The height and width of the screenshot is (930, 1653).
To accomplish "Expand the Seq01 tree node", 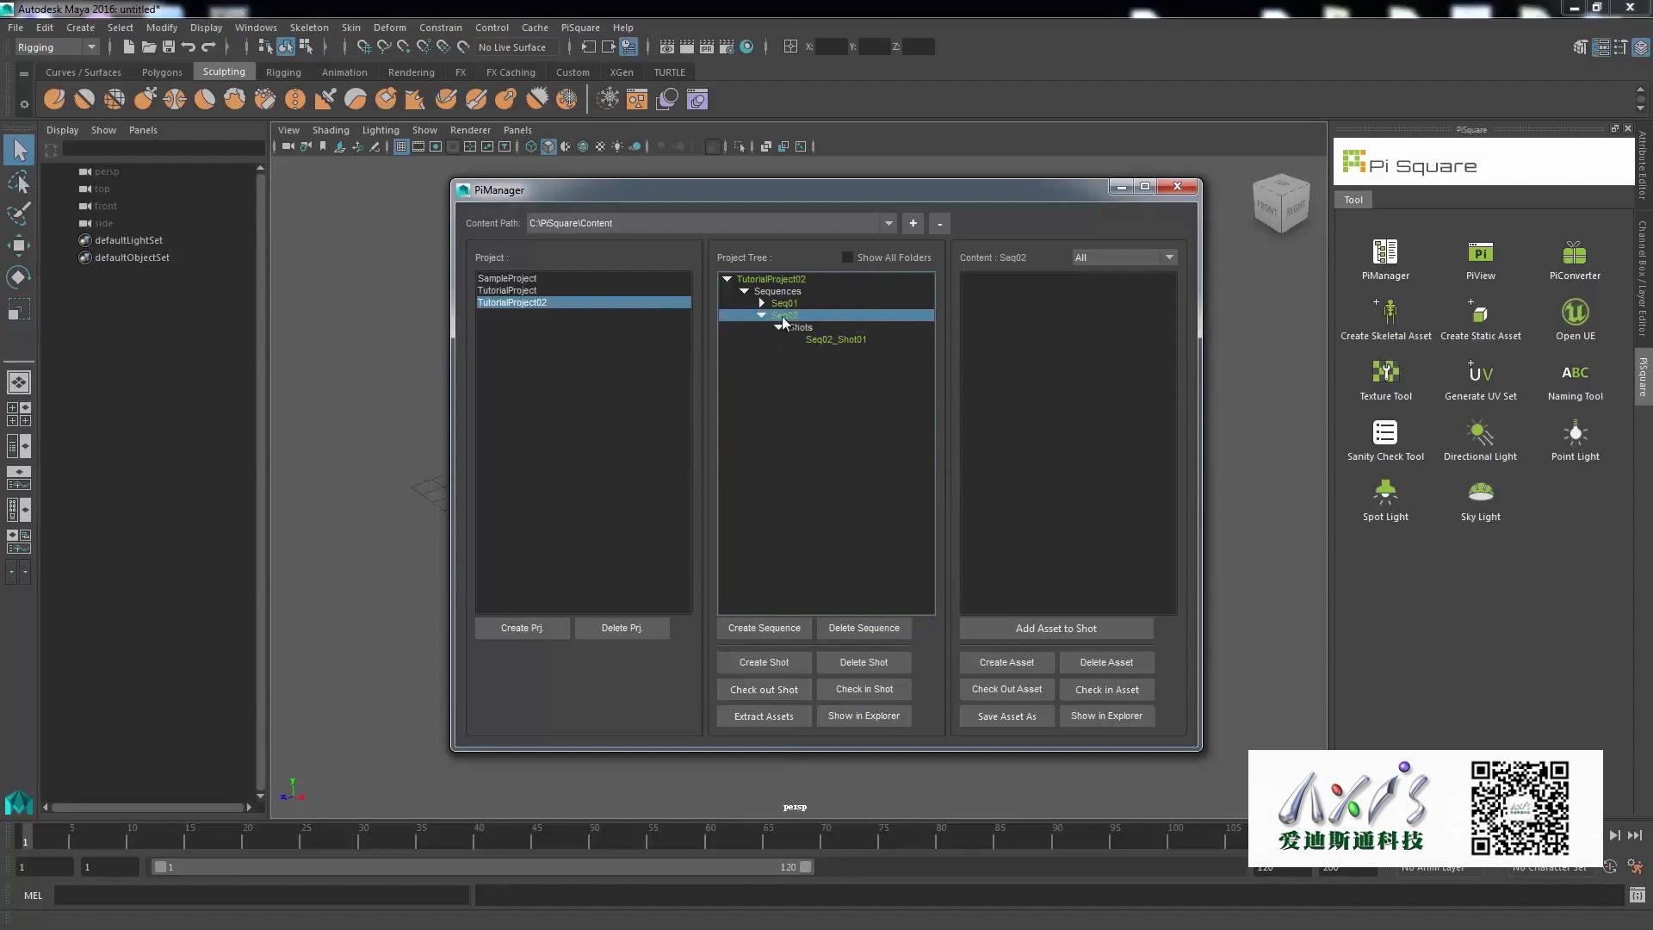I will click(762, 303).
